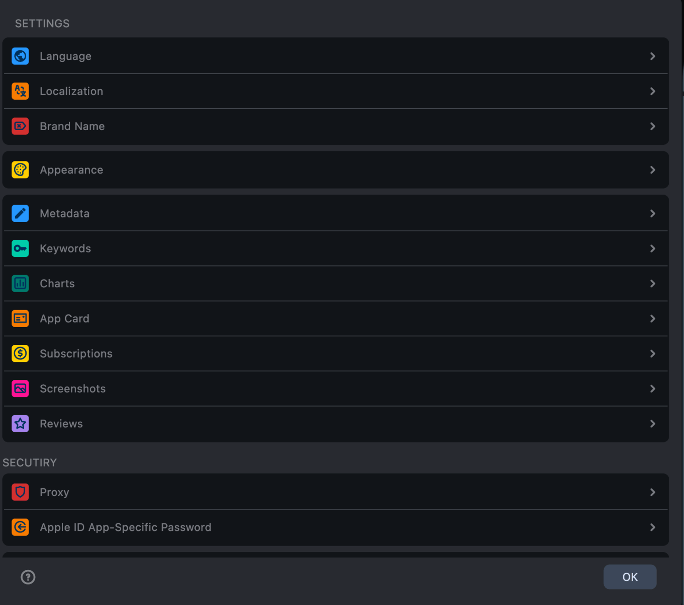Click the help question mark button
The width and height of the screenshot is (684, 605).
(28, 577)
